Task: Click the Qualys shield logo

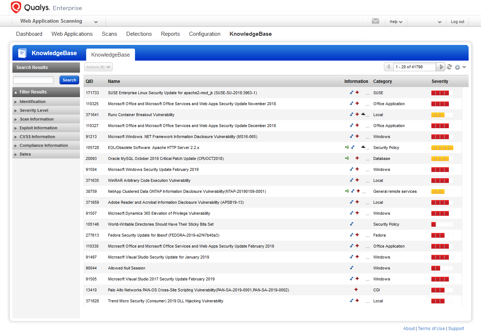Action: pos(16,7)
